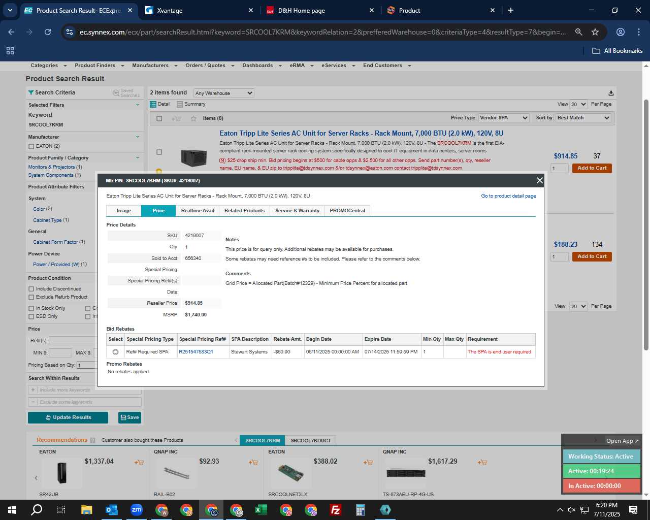
Task: Open Zoom from the taskbar
Action: [136, 510]
